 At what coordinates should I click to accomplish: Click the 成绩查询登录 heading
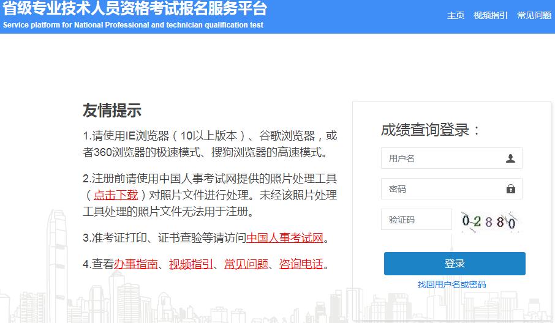430,130
